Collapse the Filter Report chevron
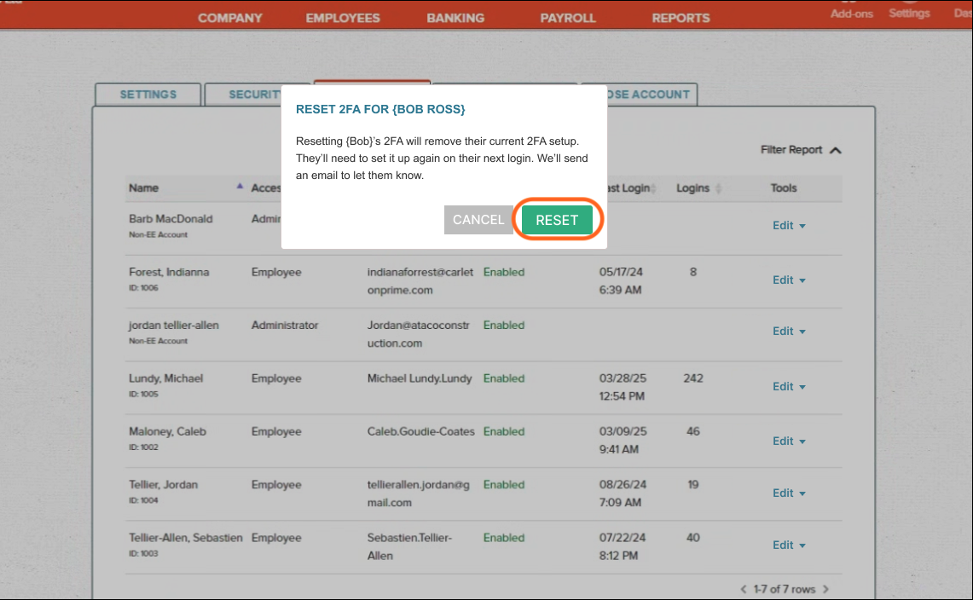 (x=835, y=151)
